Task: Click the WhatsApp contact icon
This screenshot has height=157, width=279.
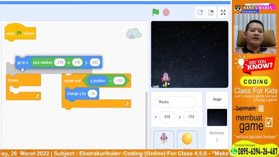Action: 234,151
